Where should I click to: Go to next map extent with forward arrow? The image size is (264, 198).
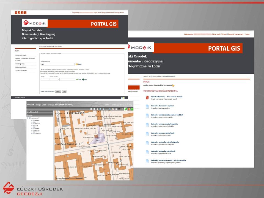107,109
